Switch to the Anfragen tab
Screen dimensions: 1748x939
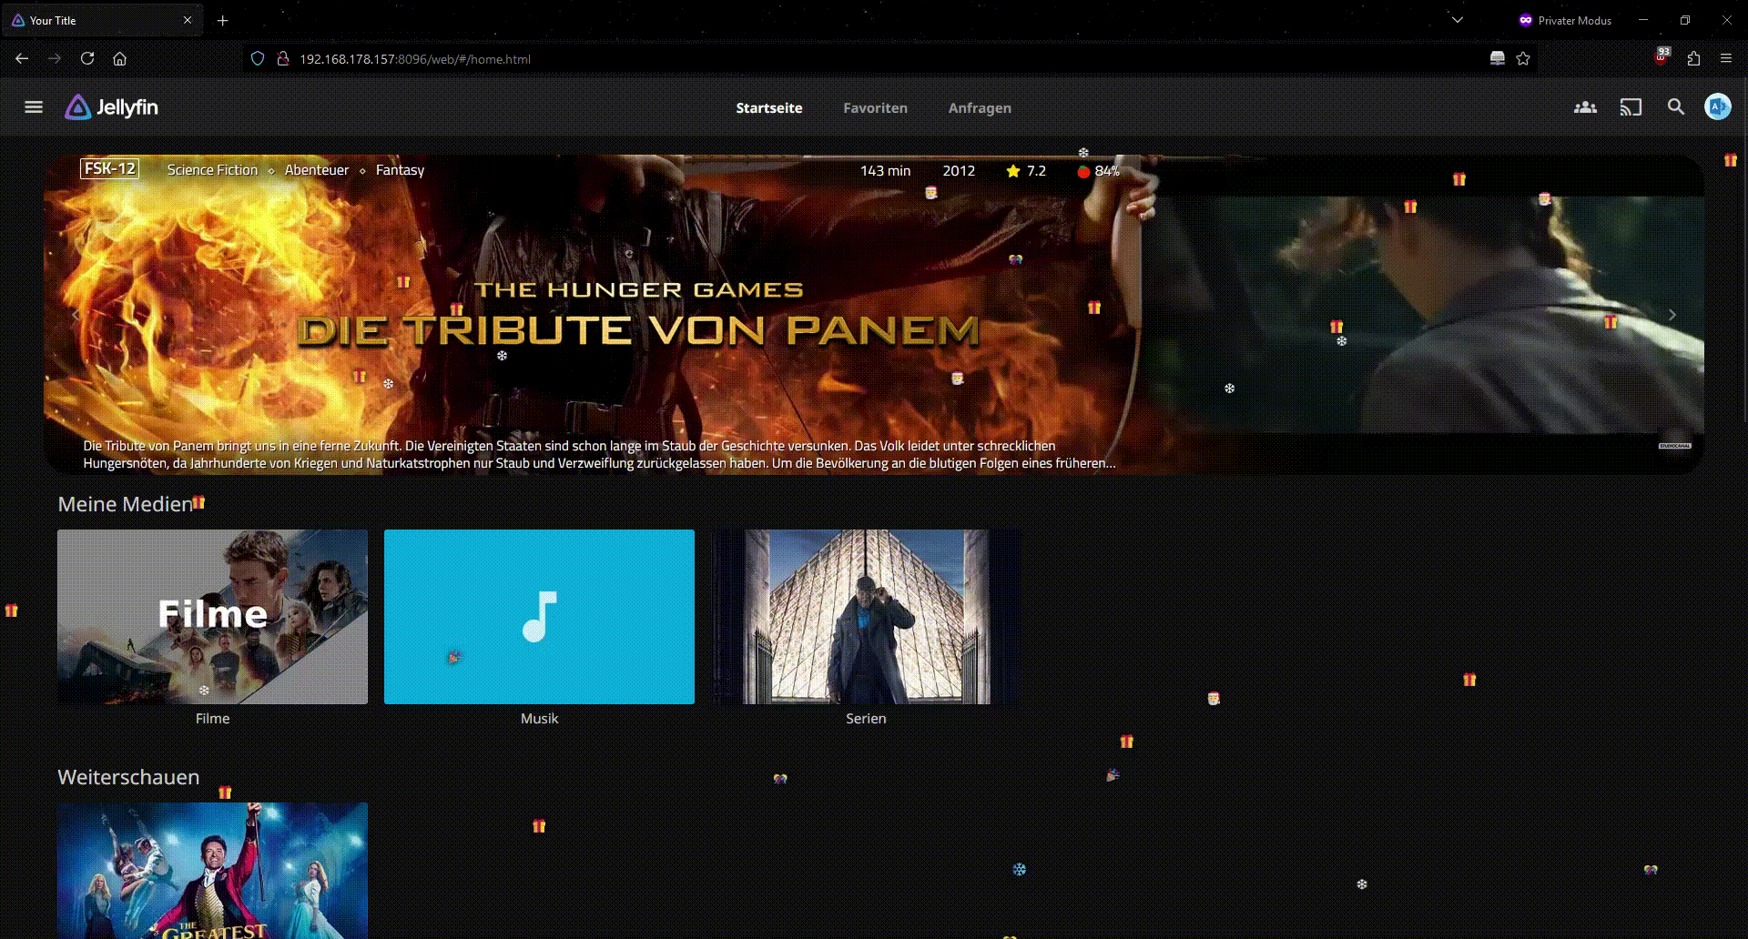(x=980, y=107)
